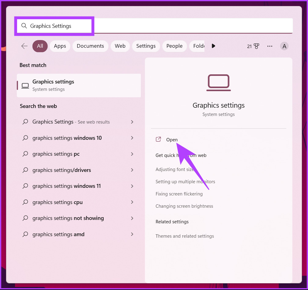Viewport: 308px width, 290px height.
Task: Click the Open button for Graphics settings
Action: [172, 139]
